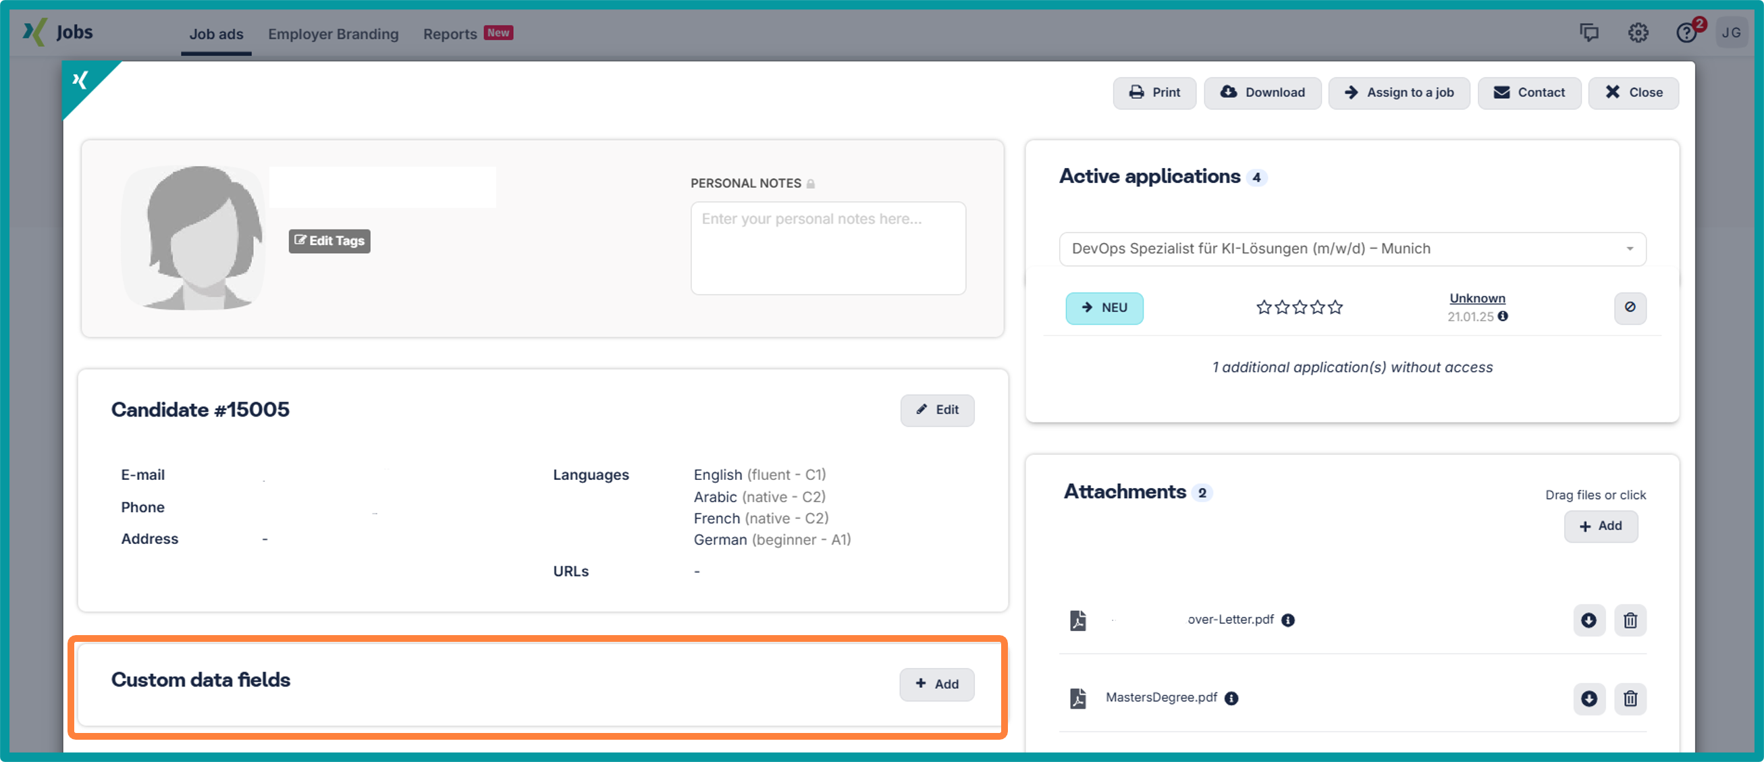Open the Reports section marked New
Screen dimensions: 1764x762
pyautogui.click(x=450, y=34)
